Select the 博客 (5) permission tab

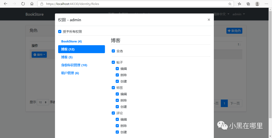(x=82, y=57)
